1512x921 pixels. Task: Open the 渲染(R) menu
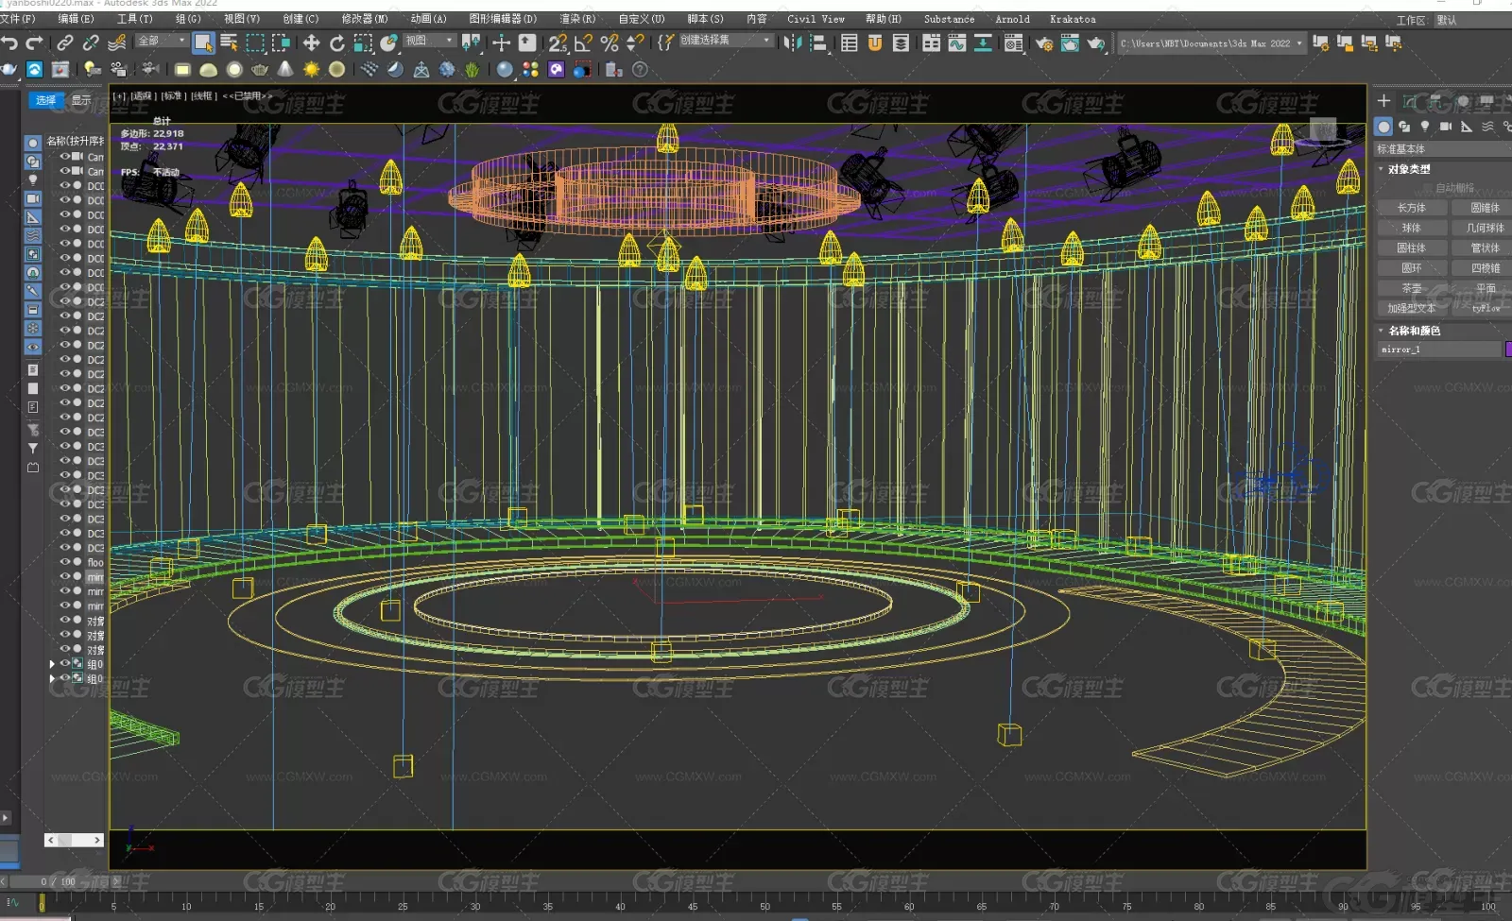pyautogui.click(x=577, y=19)
